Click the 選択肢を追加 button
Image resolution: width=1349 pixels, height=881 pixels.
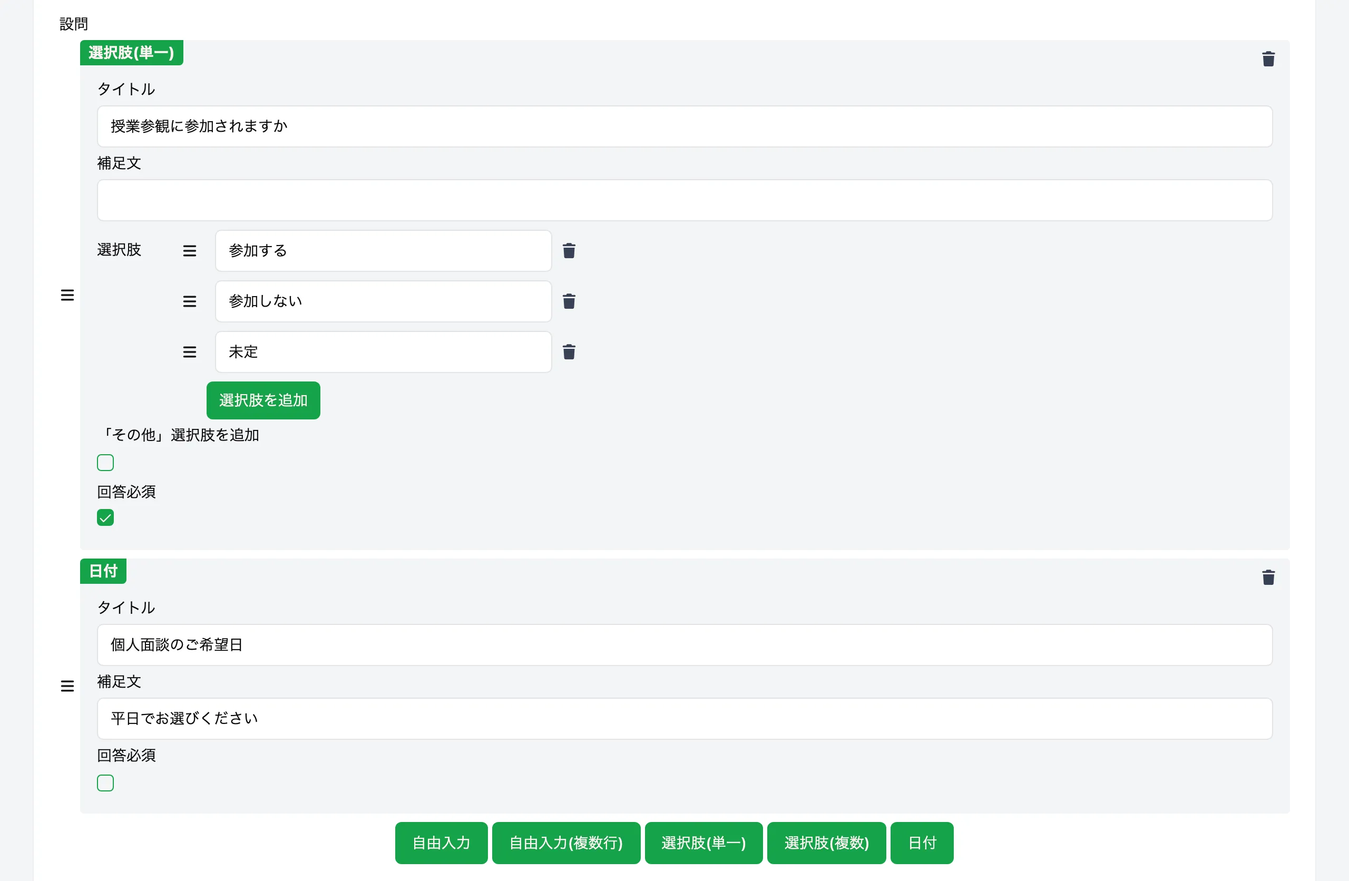click(263, 400)
